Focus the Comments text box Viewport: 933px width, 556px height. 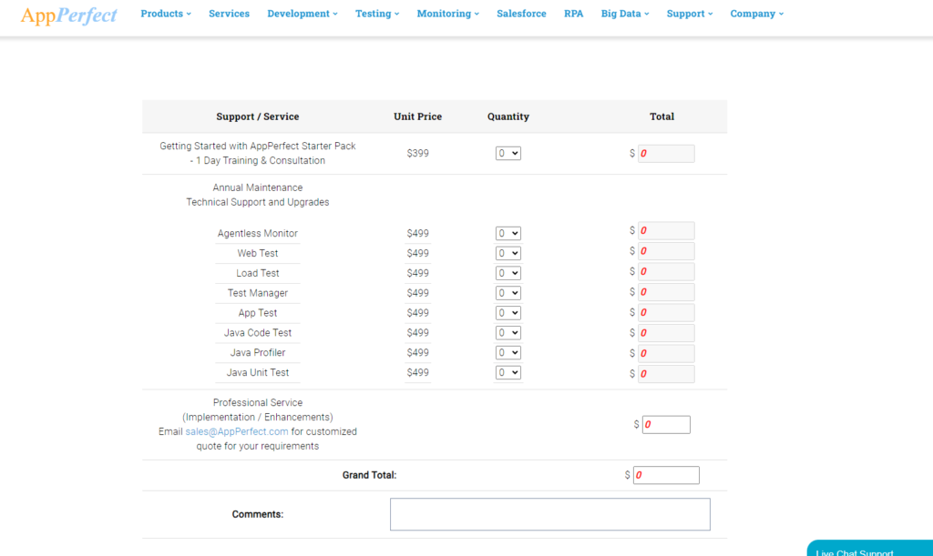550,514
